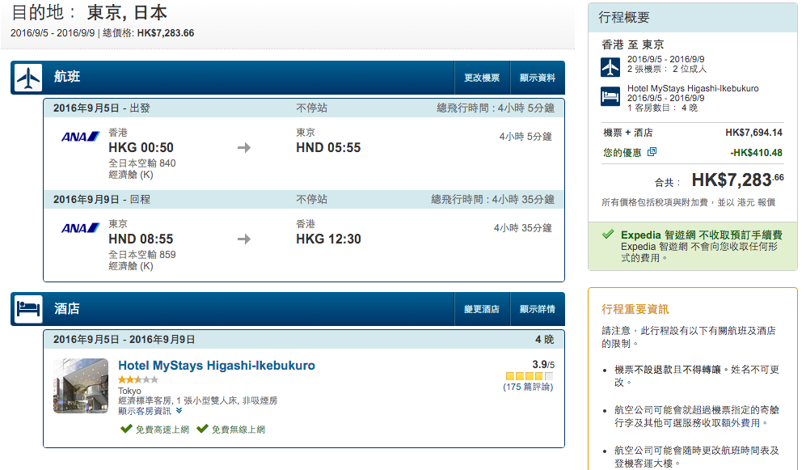Image resolution: width=806 pixels, height=470 pixels.
Task: Click the hotel photo thumbnail
Action: coord(81,386)
